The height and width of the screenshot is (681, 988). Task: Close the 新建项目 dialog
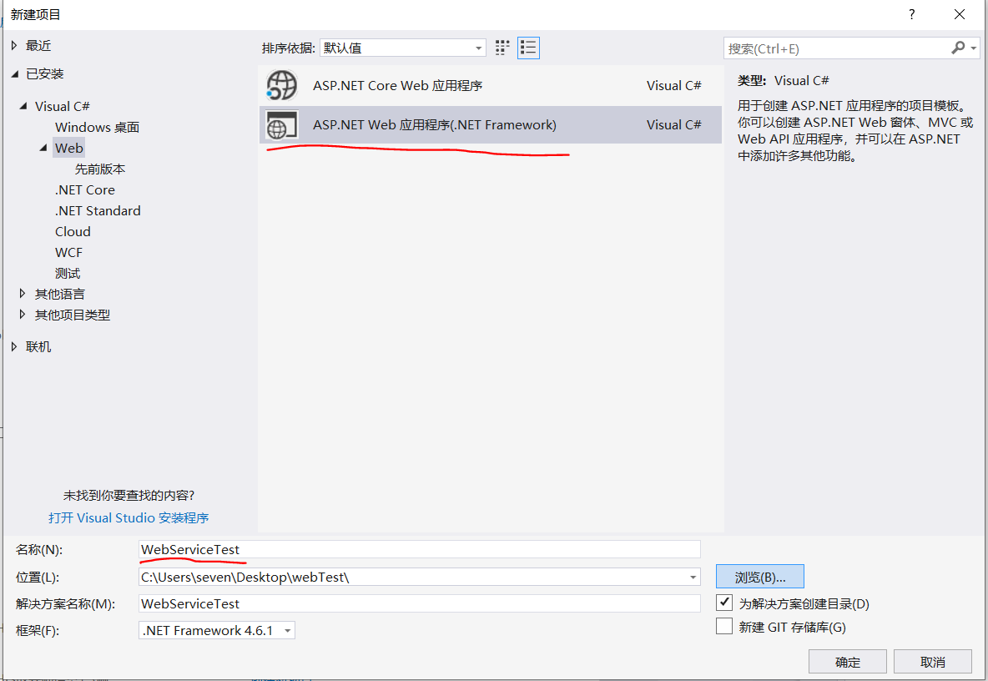(x=960, y=14)
